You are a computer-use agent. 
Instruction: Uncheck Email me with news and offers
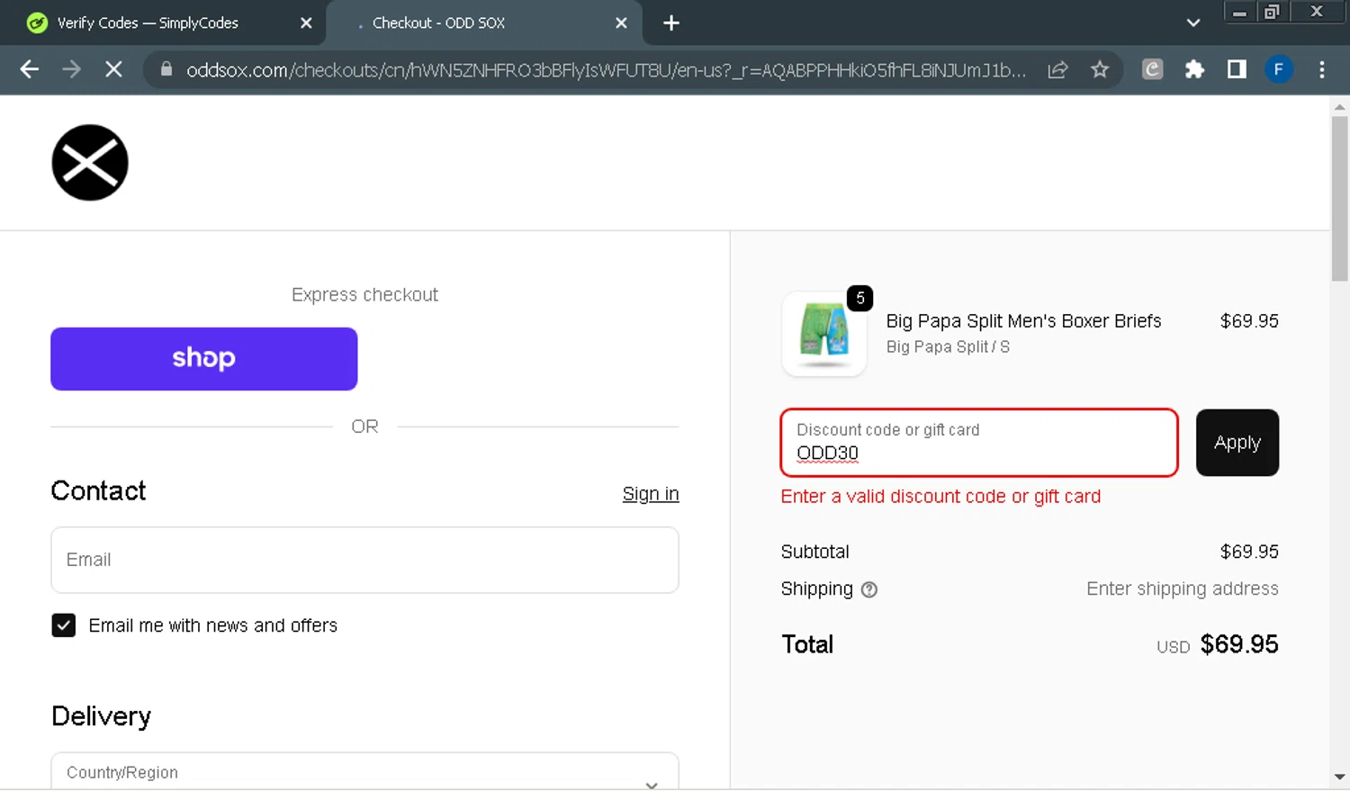tap(64, 625)
